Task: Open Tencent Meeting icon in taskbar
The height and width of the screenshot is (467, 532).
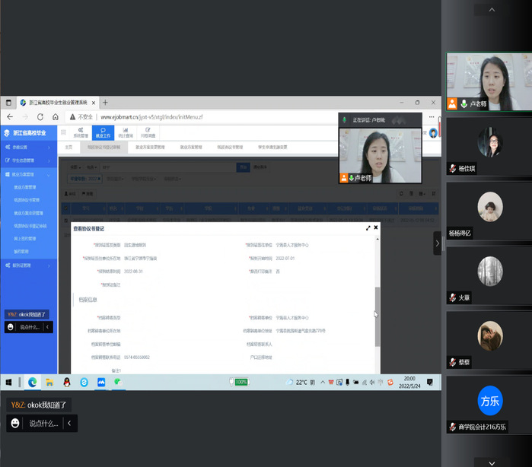Action: coord(101,383)
